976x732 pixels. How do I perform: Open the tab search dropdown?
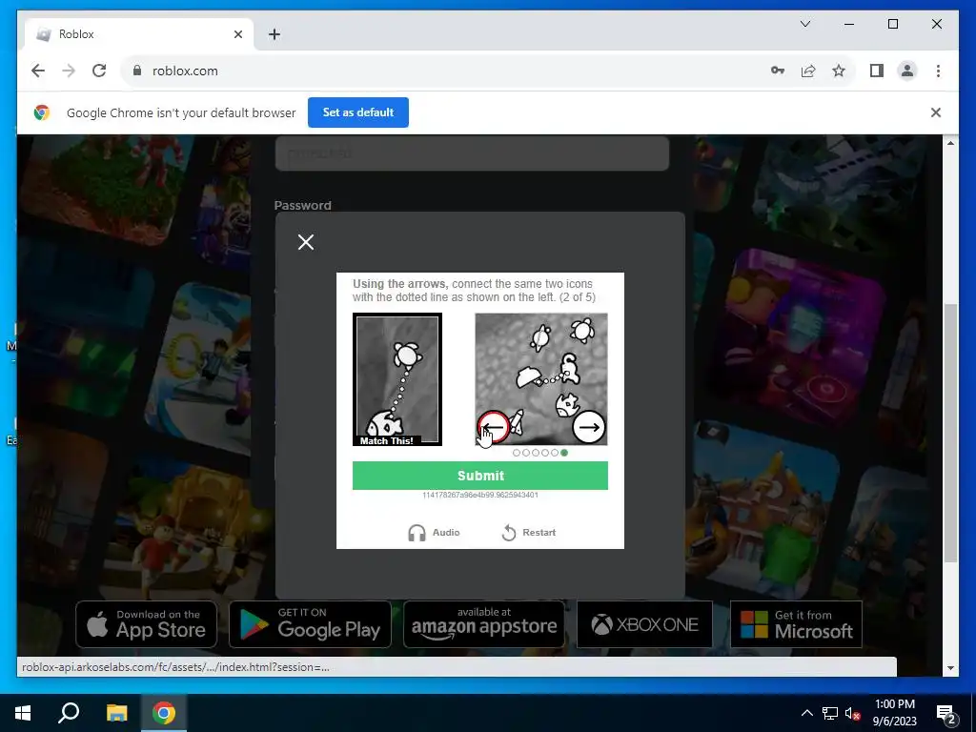pos(804,24)
